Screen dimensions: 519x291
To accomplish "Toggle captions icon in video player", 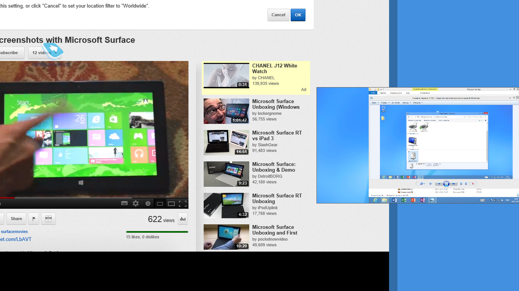I will pyautogui.click(x=124, y=203).
